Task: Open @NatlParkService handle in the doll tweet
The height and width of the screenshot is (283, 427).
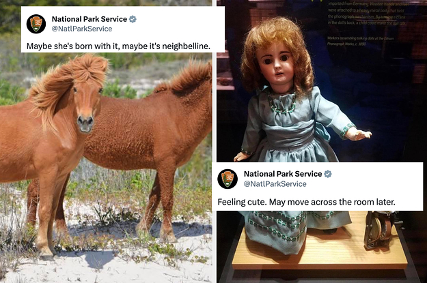Action: pos(275,184)
